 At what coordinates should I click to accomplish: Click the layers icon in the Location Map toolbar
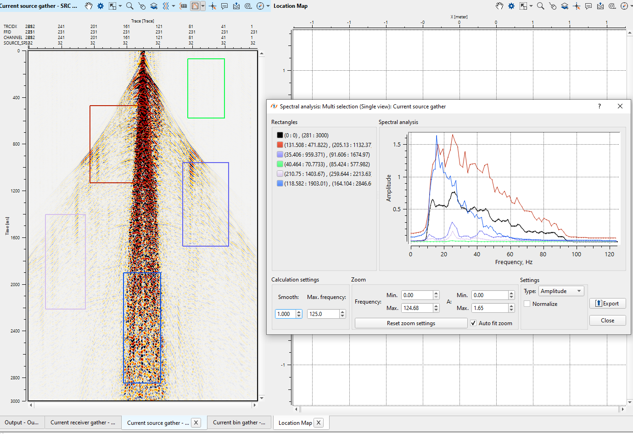coord(565,6)
